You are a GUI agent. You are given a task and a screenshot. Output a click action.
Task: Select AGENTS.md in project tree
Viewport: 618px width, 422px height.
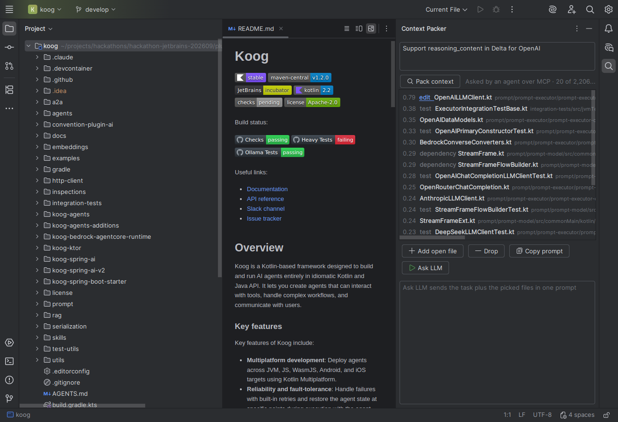(70, 393)
